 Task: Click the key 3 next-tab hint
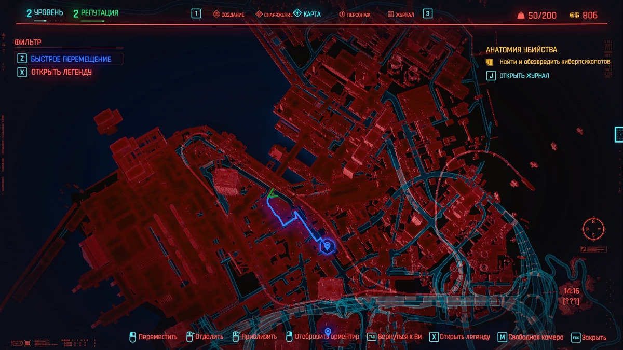[x=427, y=14]
